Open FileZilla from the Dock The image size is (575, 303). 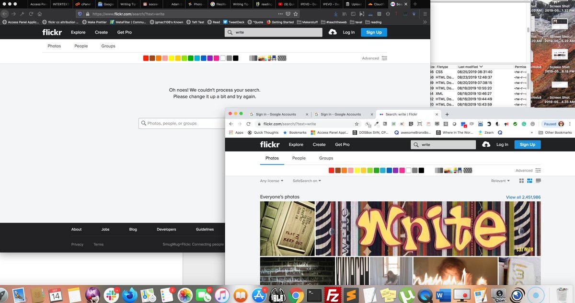click(332, 294)
